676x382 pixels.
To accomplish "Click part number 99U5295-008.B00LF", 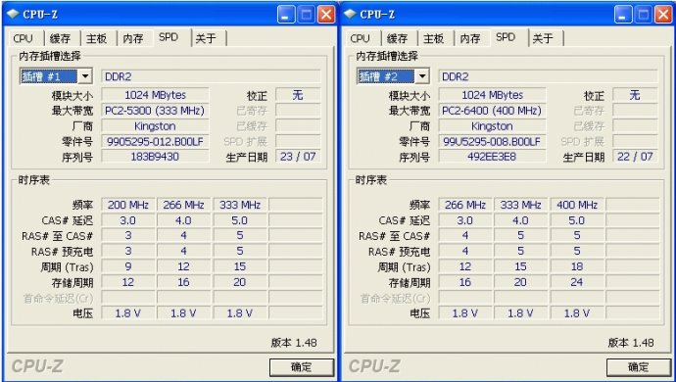I will tap(493, 142).
